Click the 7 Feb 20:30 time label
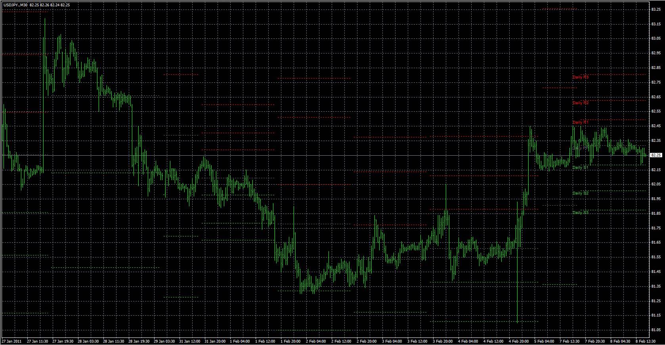The image size is (665, 345). point(596,341)
